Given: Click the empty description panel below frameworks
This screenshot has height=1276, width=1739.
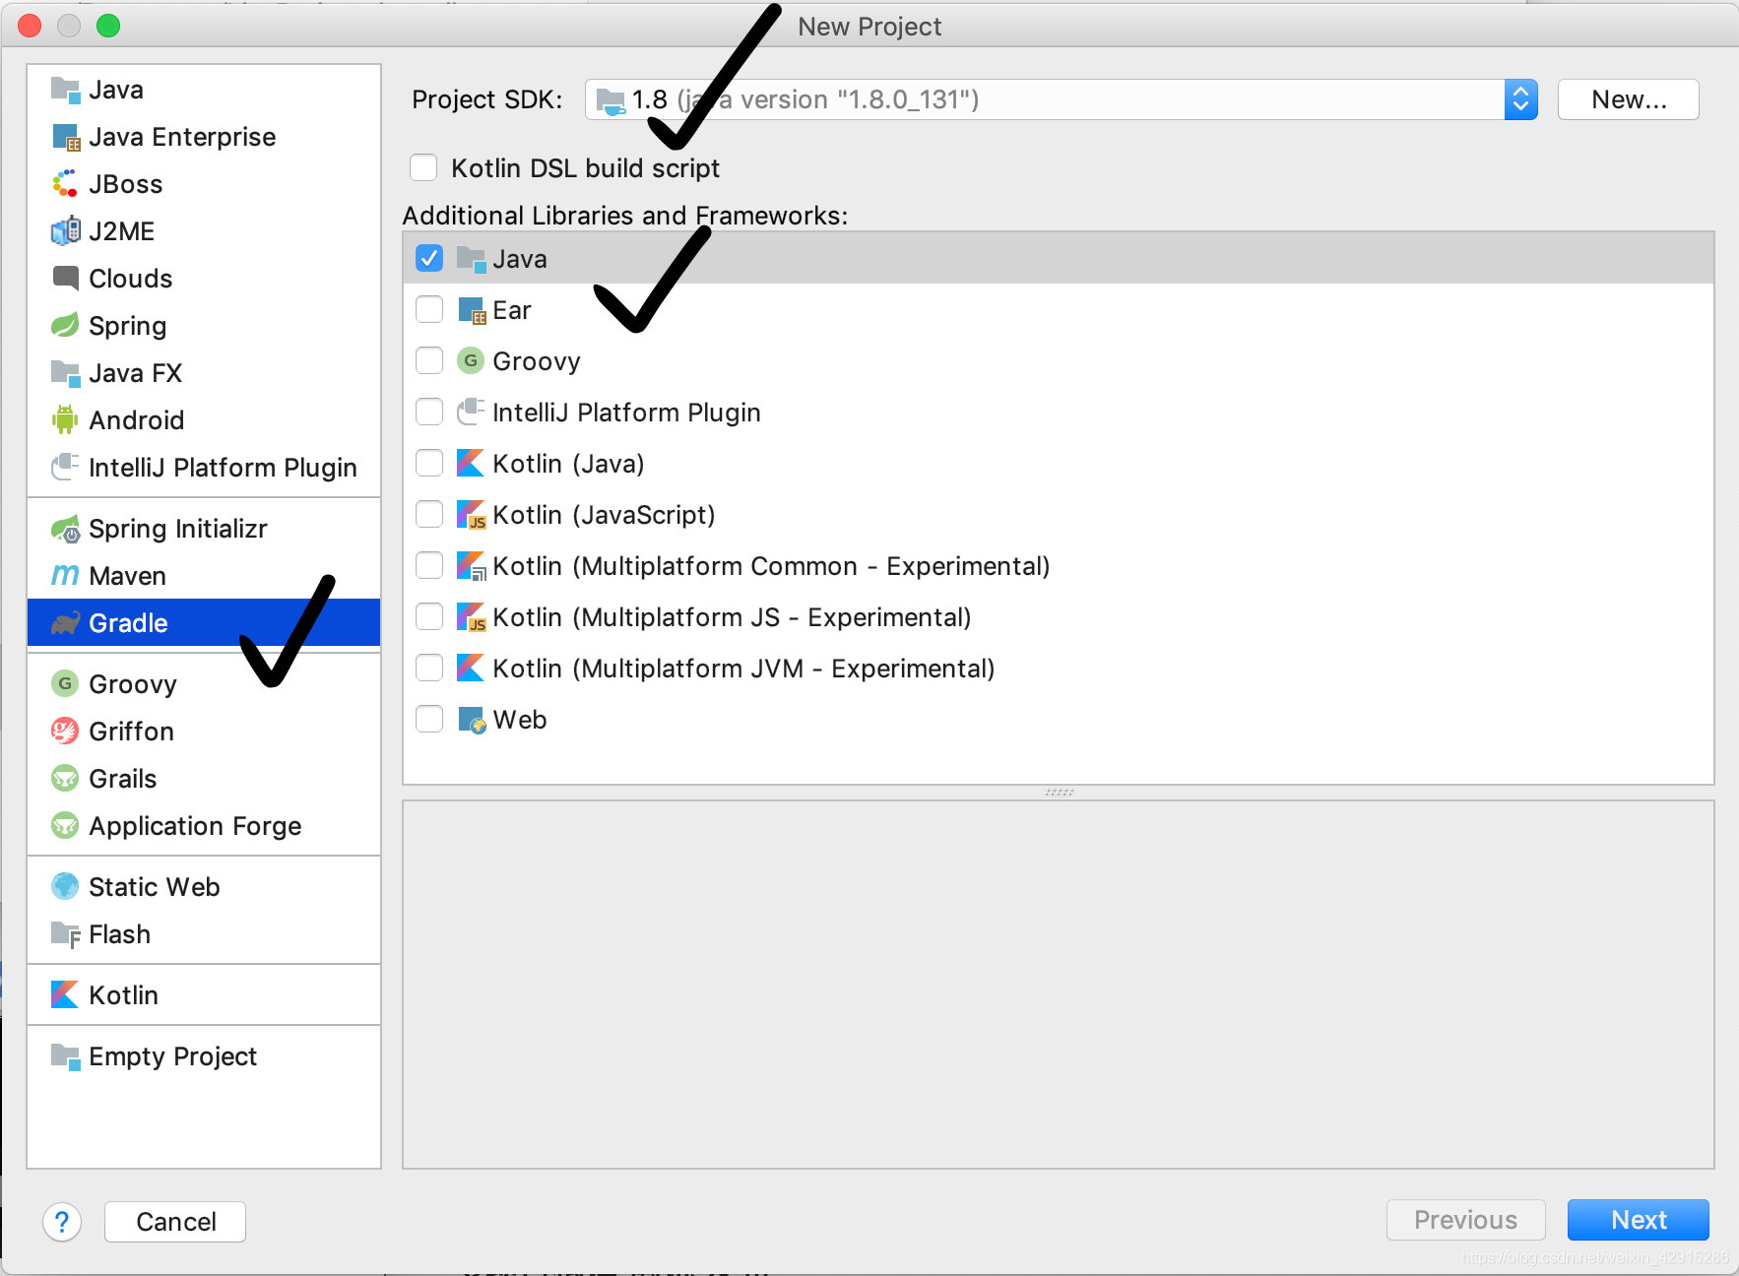Looking at the screenshot, I should point(1059,985).
